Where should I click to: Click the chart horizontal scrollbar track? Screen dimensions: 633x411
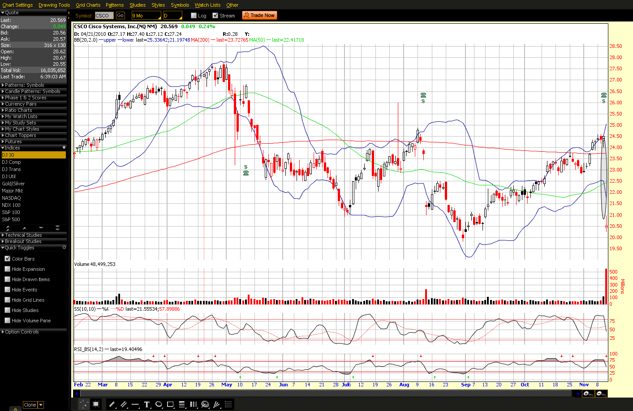point(326,394)
